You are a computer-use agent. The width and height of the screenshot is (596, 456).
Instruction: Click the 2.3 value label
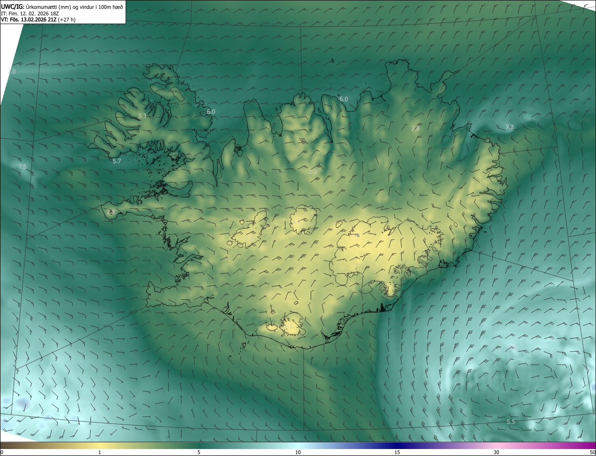pyautogui.click(x=312, y=172)
